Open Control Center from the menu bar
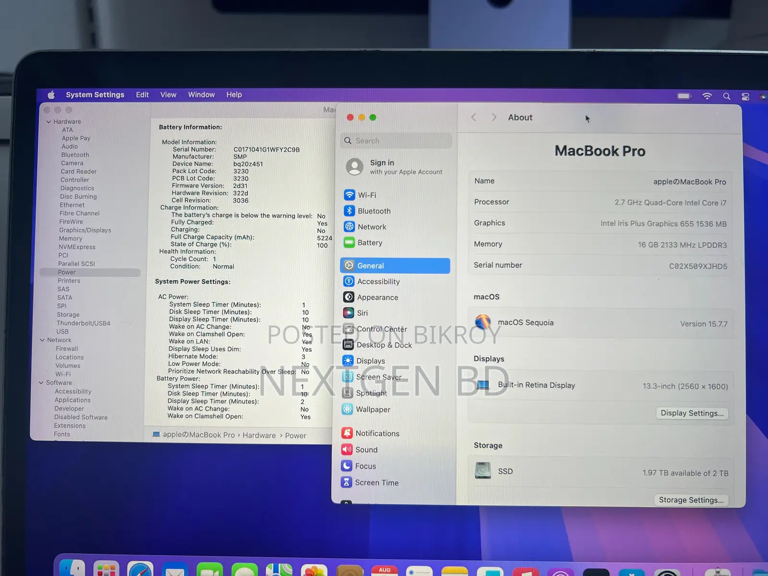This screenshot has height=576, width=768. click(745, 96)
